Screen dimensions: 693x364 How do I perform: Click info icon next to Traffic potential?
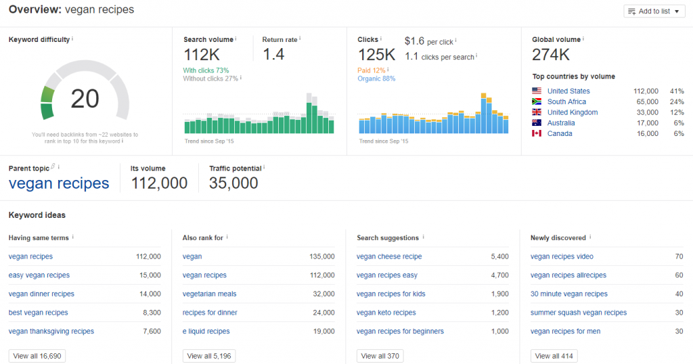[265, 167]
